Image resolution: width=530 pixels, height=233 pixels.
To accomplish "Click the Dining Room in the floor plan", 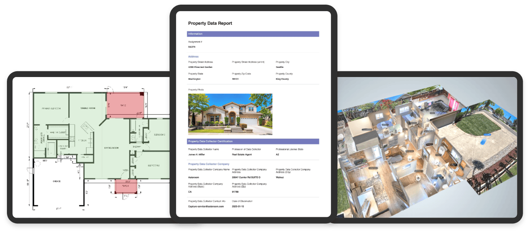I will click(x=87, y=108).
